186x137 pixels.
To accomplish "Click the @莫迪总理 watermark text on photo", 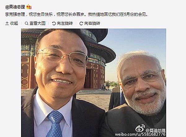I will [156, 130].
